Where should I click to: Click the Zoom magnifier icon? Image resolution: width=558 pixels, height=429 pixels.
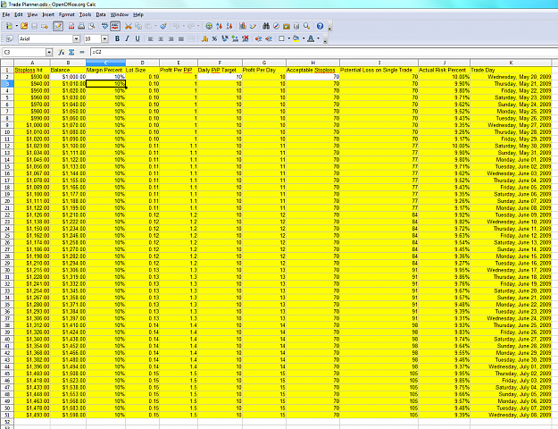click(x=306, y=26)
